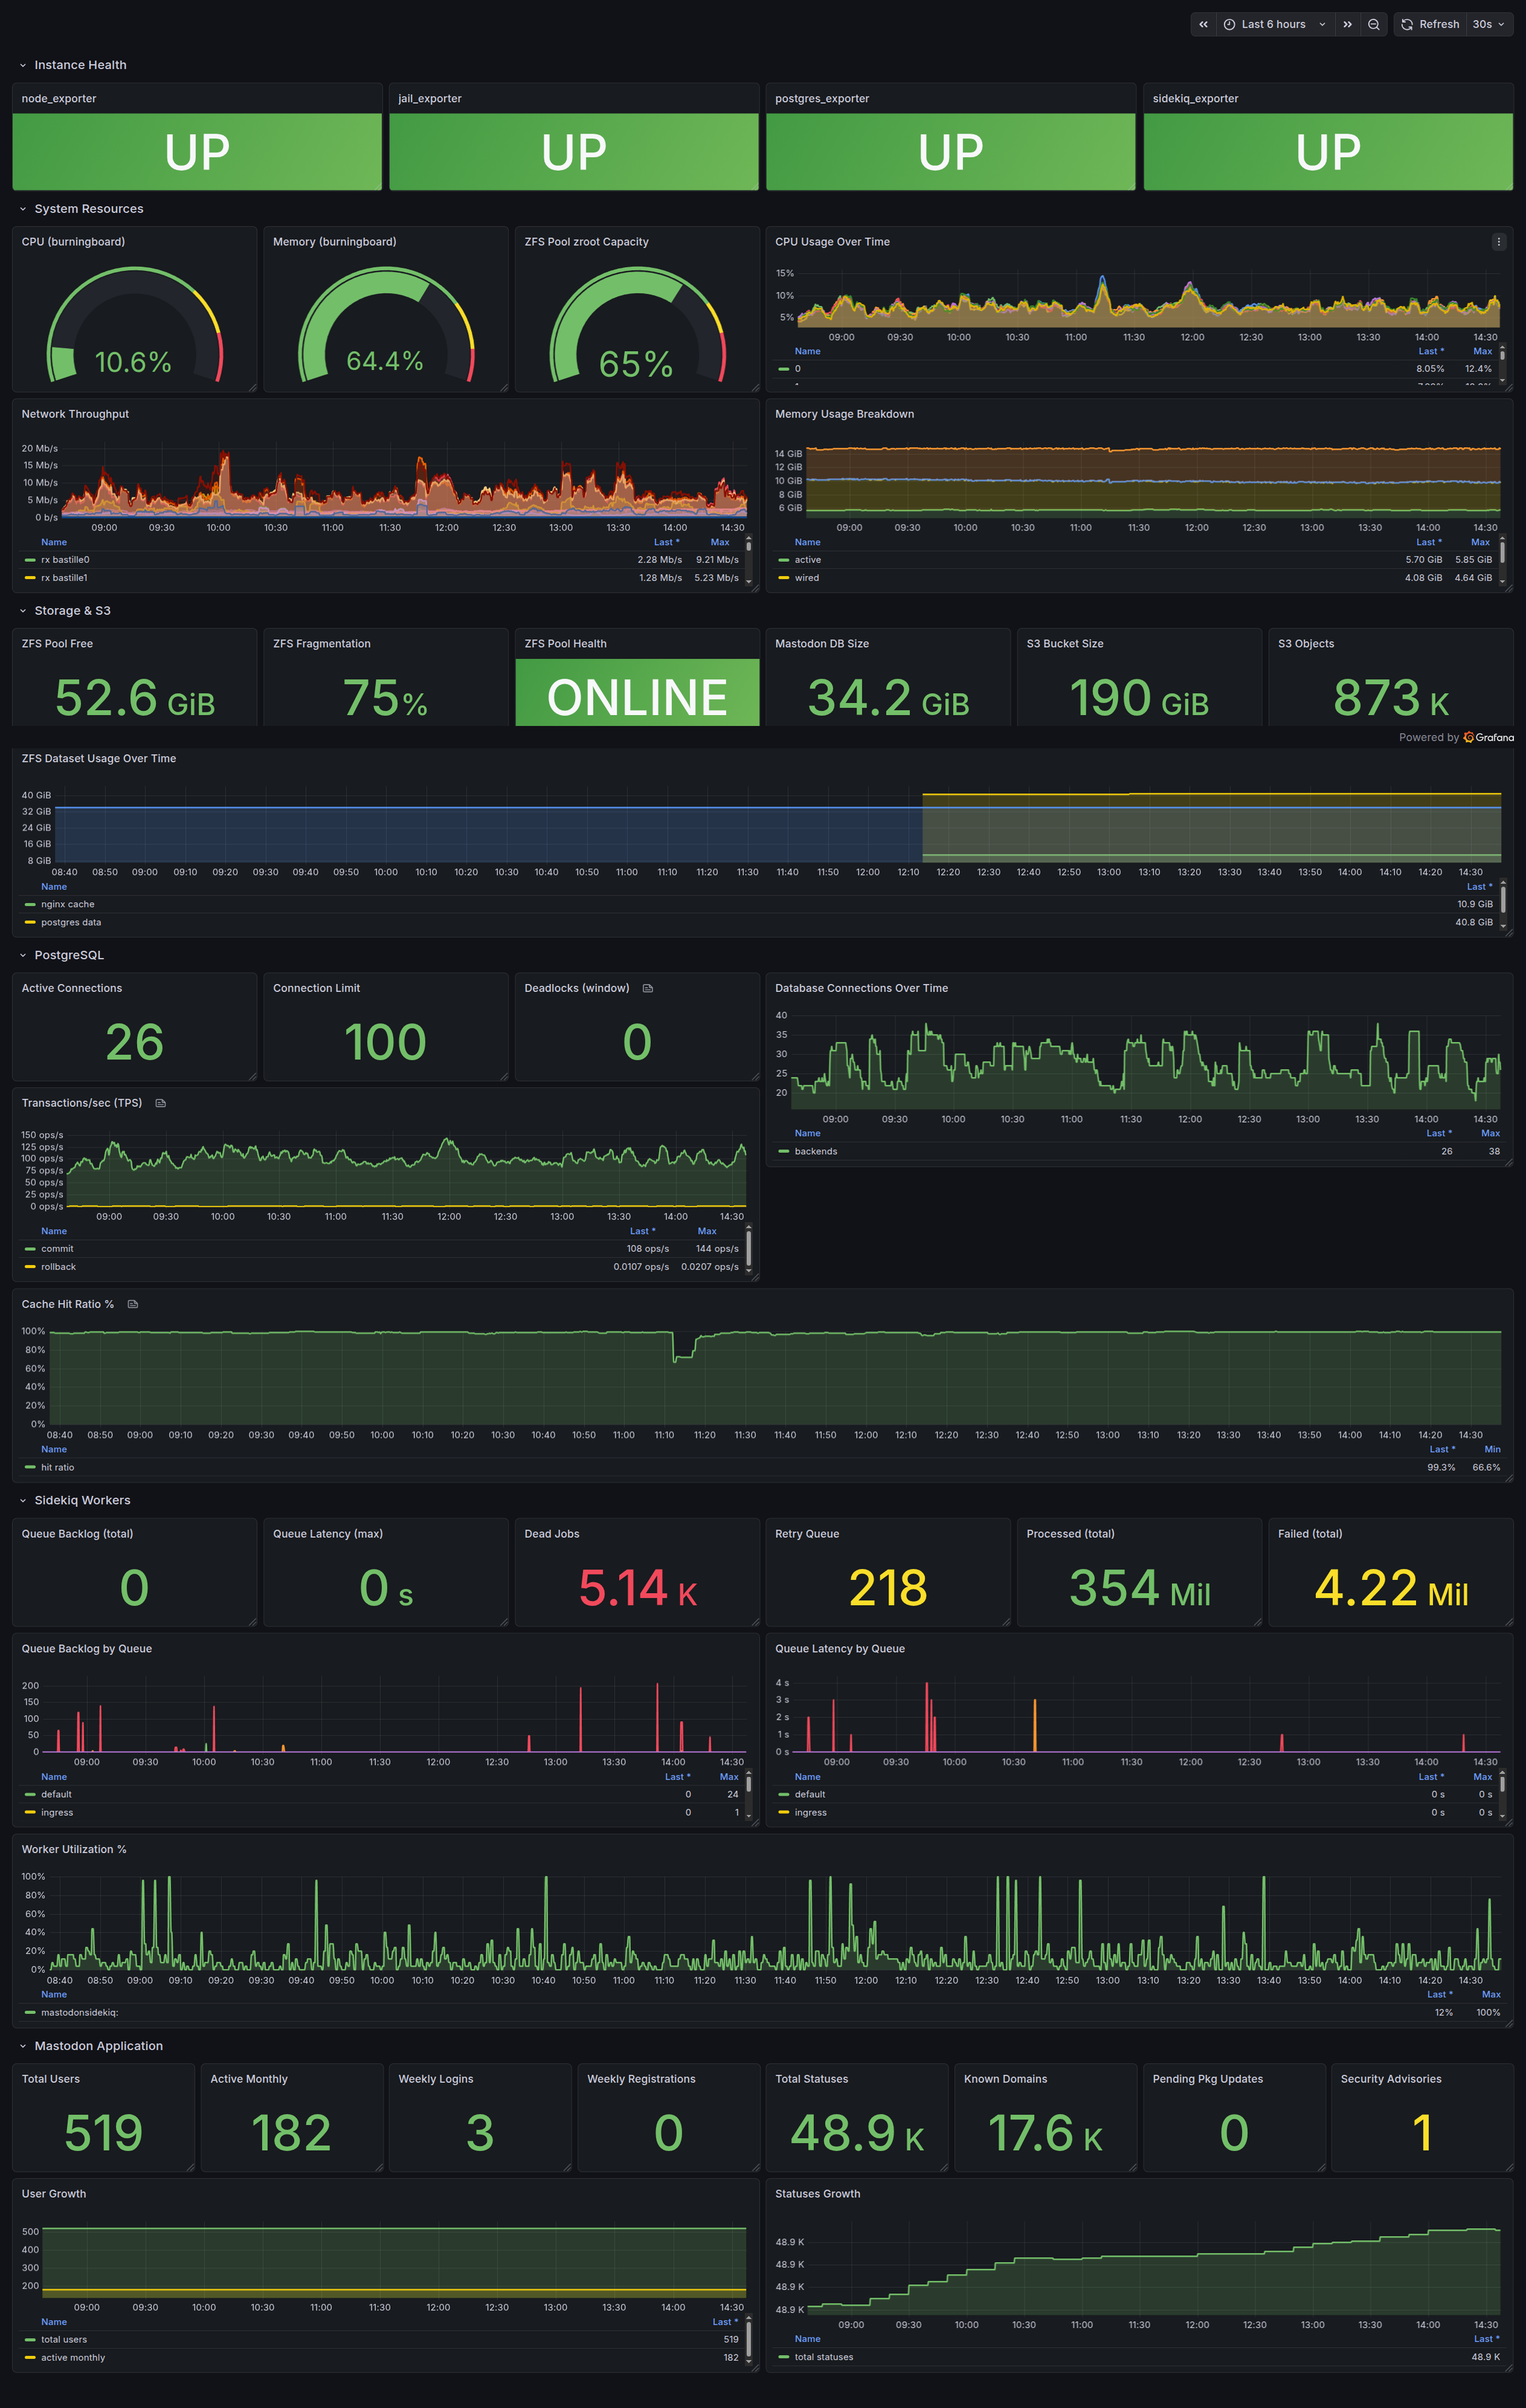The image size is (1526, 2408).
Task: Shift the time range backward
Action: tap(1203, 24)
